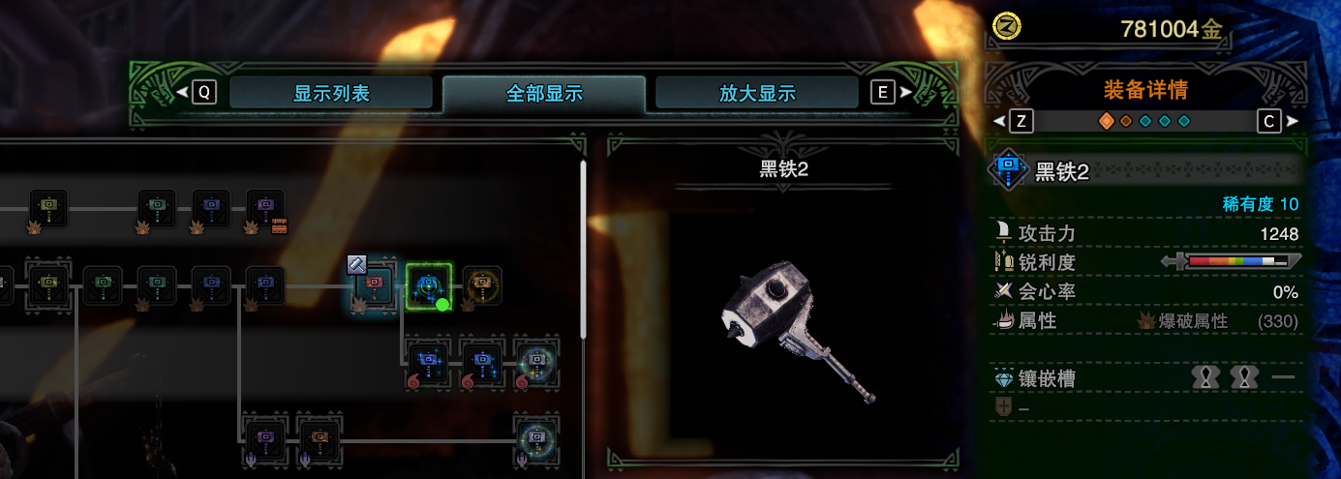Cycle view mode forward with E arrow
The width and height of the screenshot is (1341, 479).
892,93
